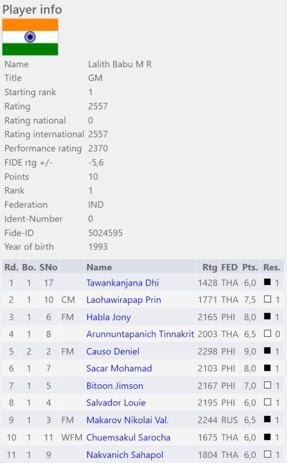Click the India flag image
The image size is (287, 463).
point(30,37)
